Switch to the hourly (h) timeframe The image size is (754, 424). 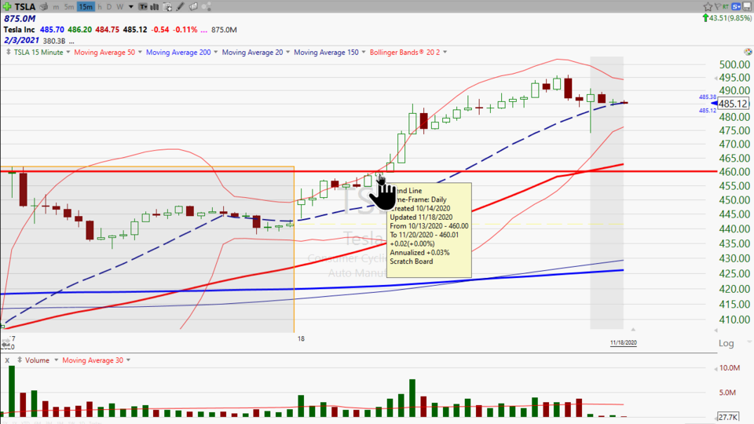(x=100, y=7)
